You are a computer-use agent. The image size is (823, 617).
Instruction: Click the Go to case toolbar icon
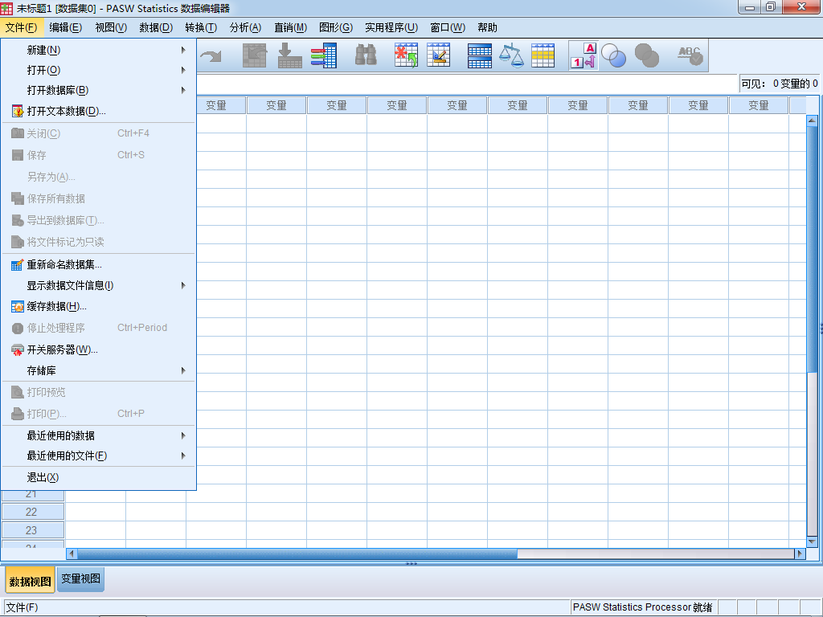point(255,55)
